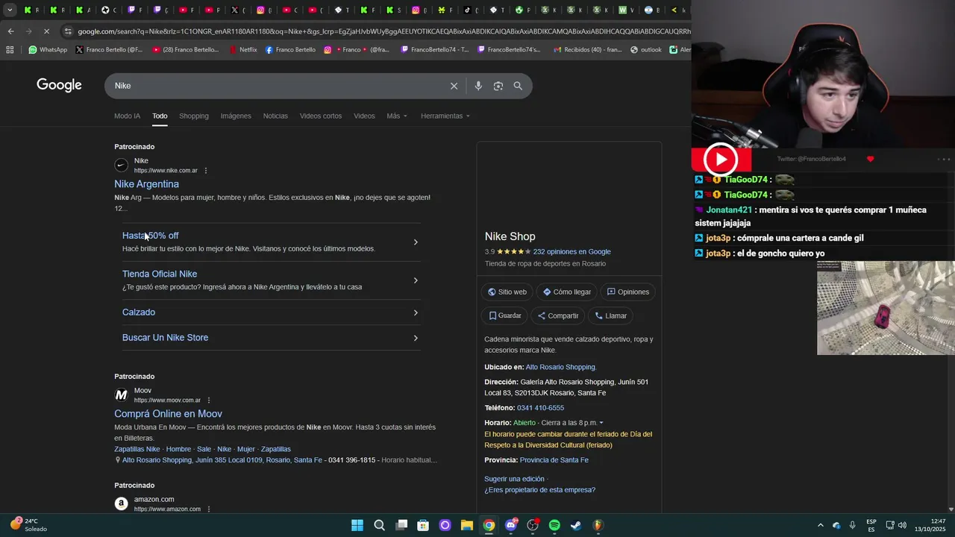The image size is (955, 537).
Task: Expand the Hasta 50% off sitelink arrow
Action: click(416, 242)
